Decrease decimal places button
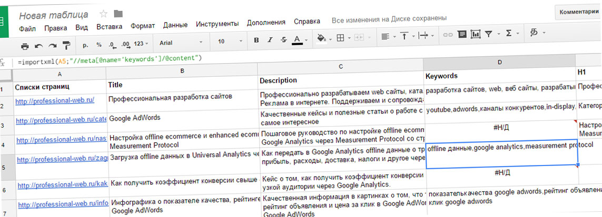The height and width of the screenshot is (217, 602). tap(112, 44)
